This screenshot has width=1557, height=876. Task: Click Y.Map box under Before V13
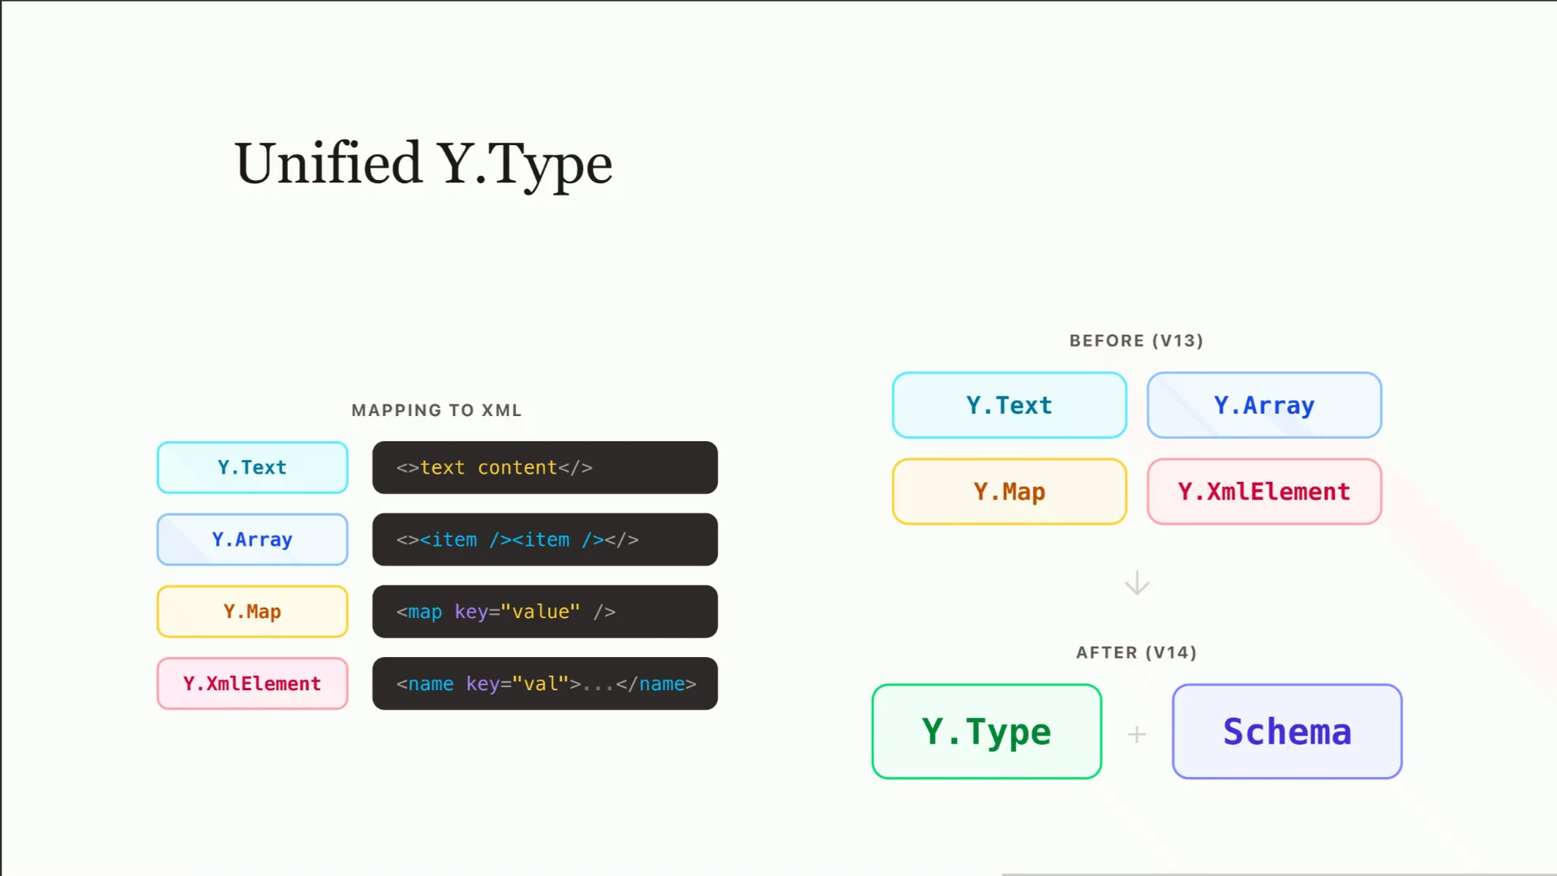tap(1010, 492)
